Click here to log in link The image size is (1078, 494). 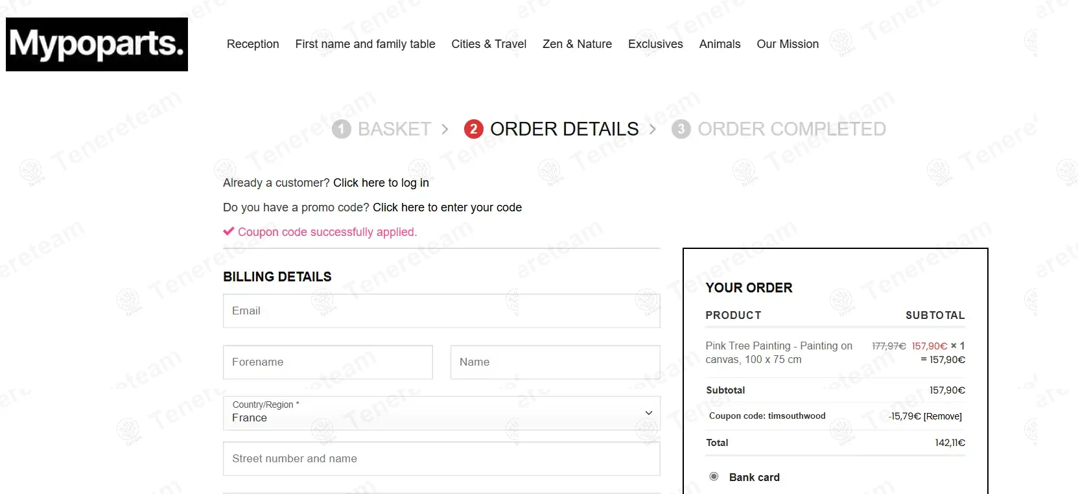[381, 183]
